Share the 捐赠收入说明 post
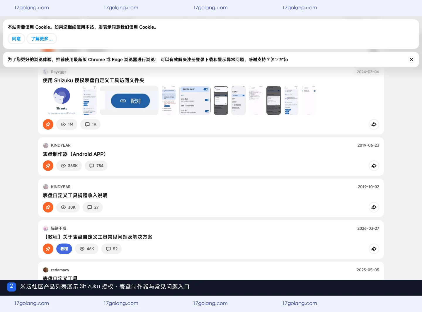Viewport: 422px width, 312px height. point(374,207)
